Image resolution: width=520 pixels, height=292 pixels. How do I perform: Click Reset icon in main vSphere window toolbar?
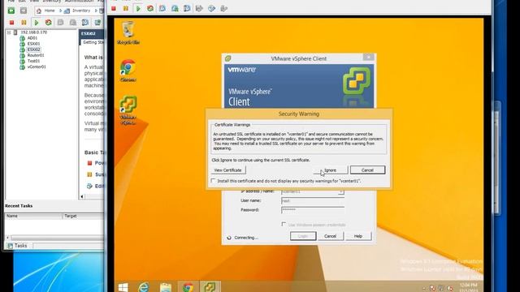click(49, 23)
